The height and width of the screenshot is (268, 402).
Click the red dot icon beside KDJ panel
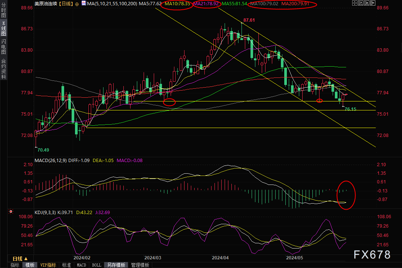pos(11,212)
